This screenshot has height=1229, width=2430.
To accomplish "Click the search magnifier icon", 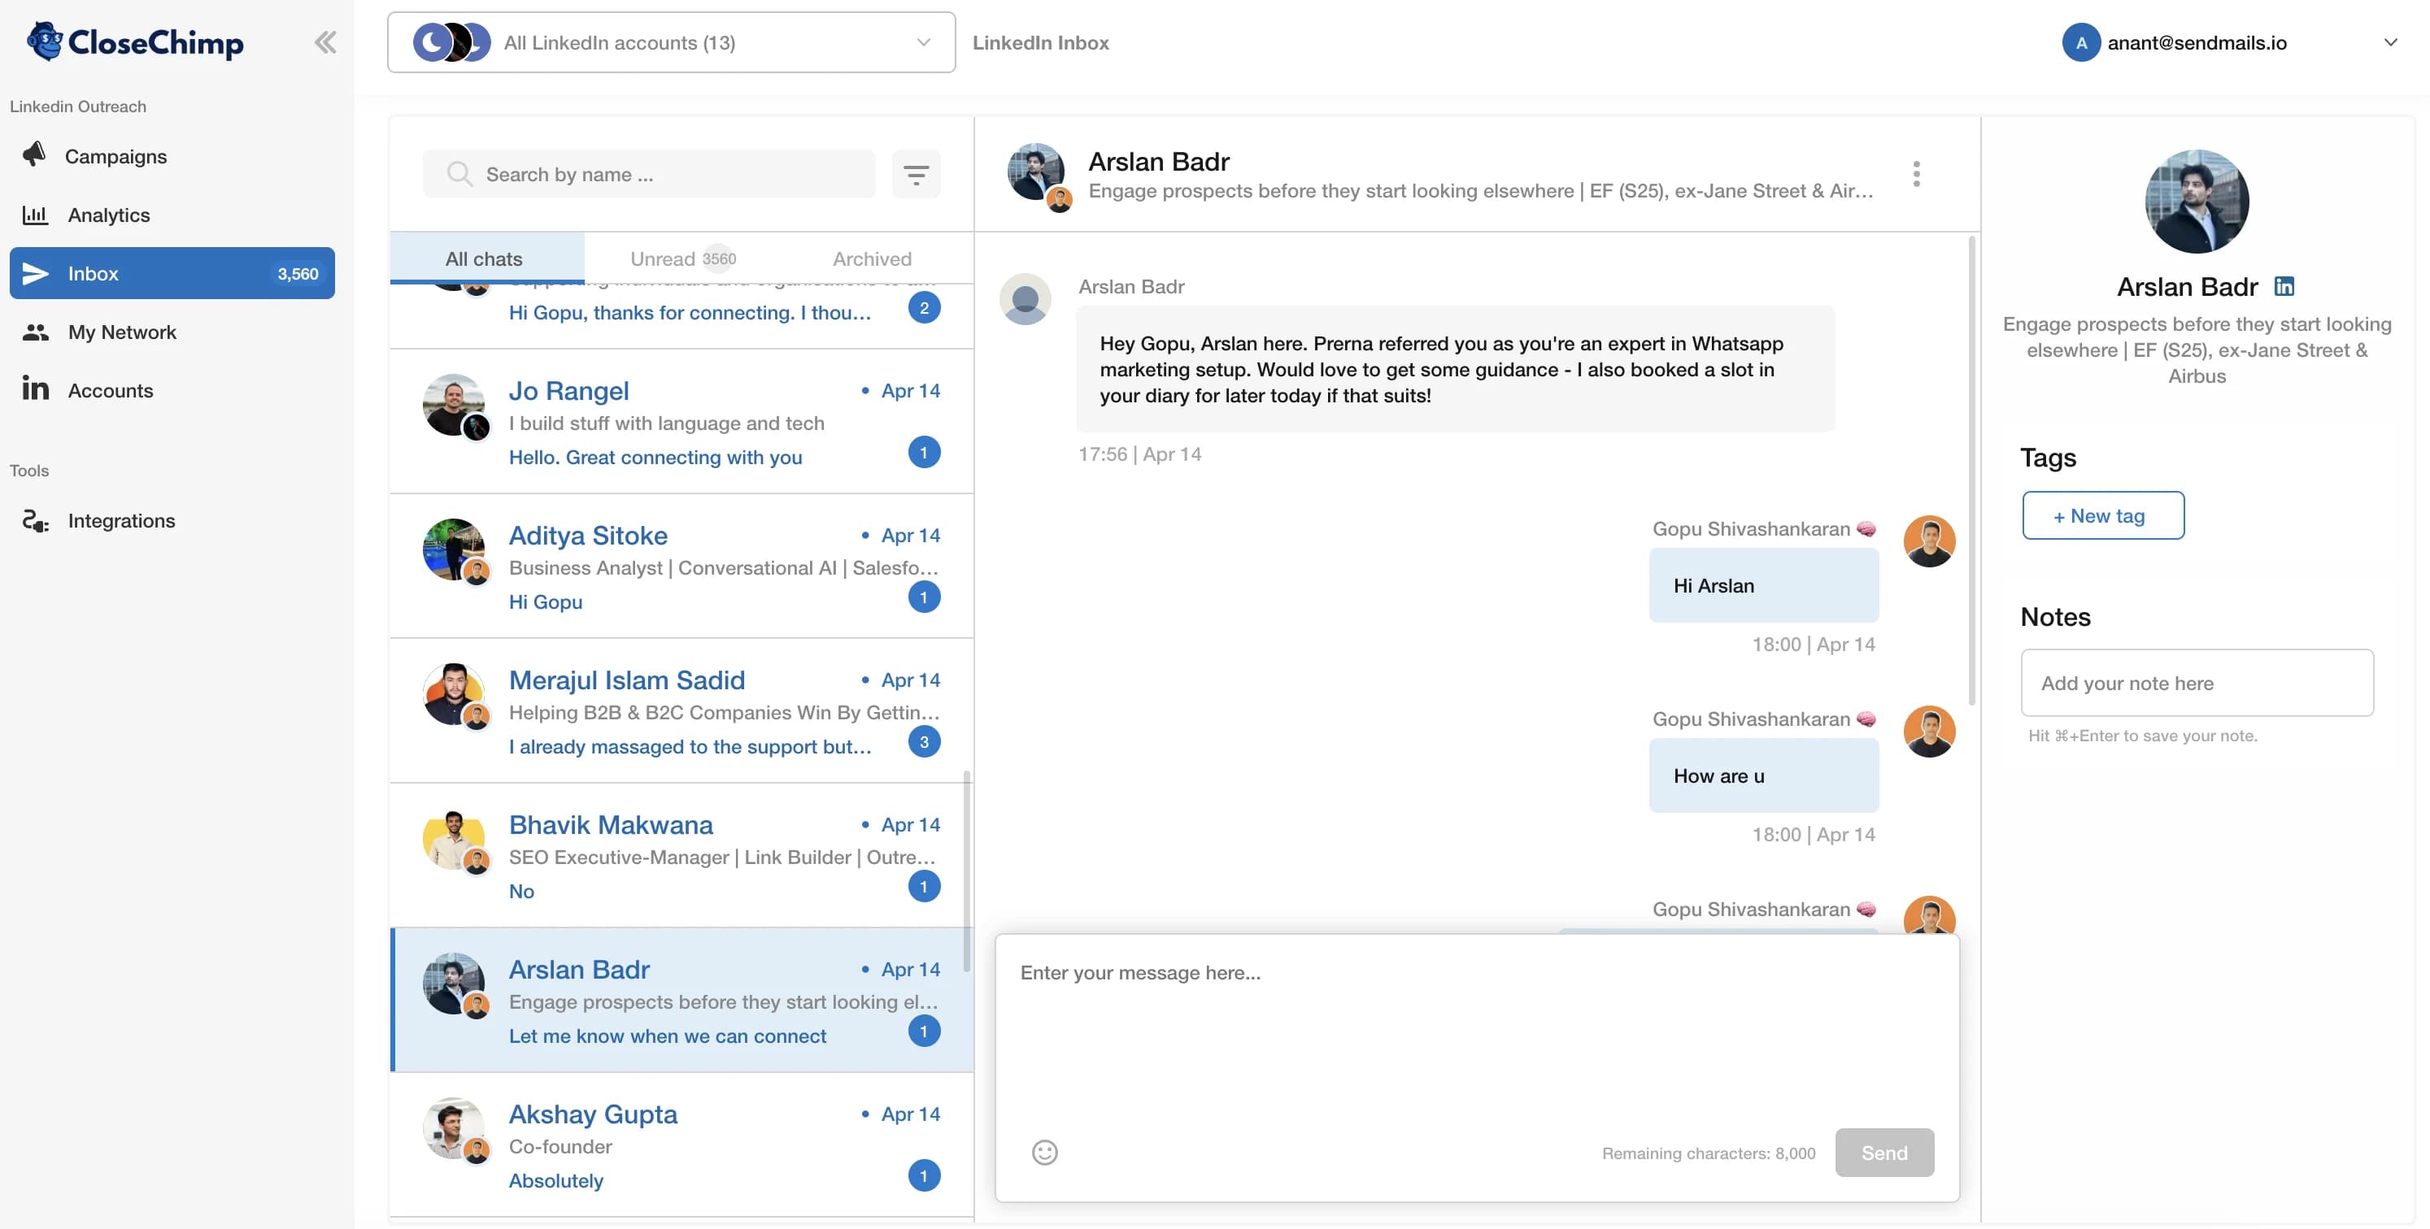I will (460, 173).
